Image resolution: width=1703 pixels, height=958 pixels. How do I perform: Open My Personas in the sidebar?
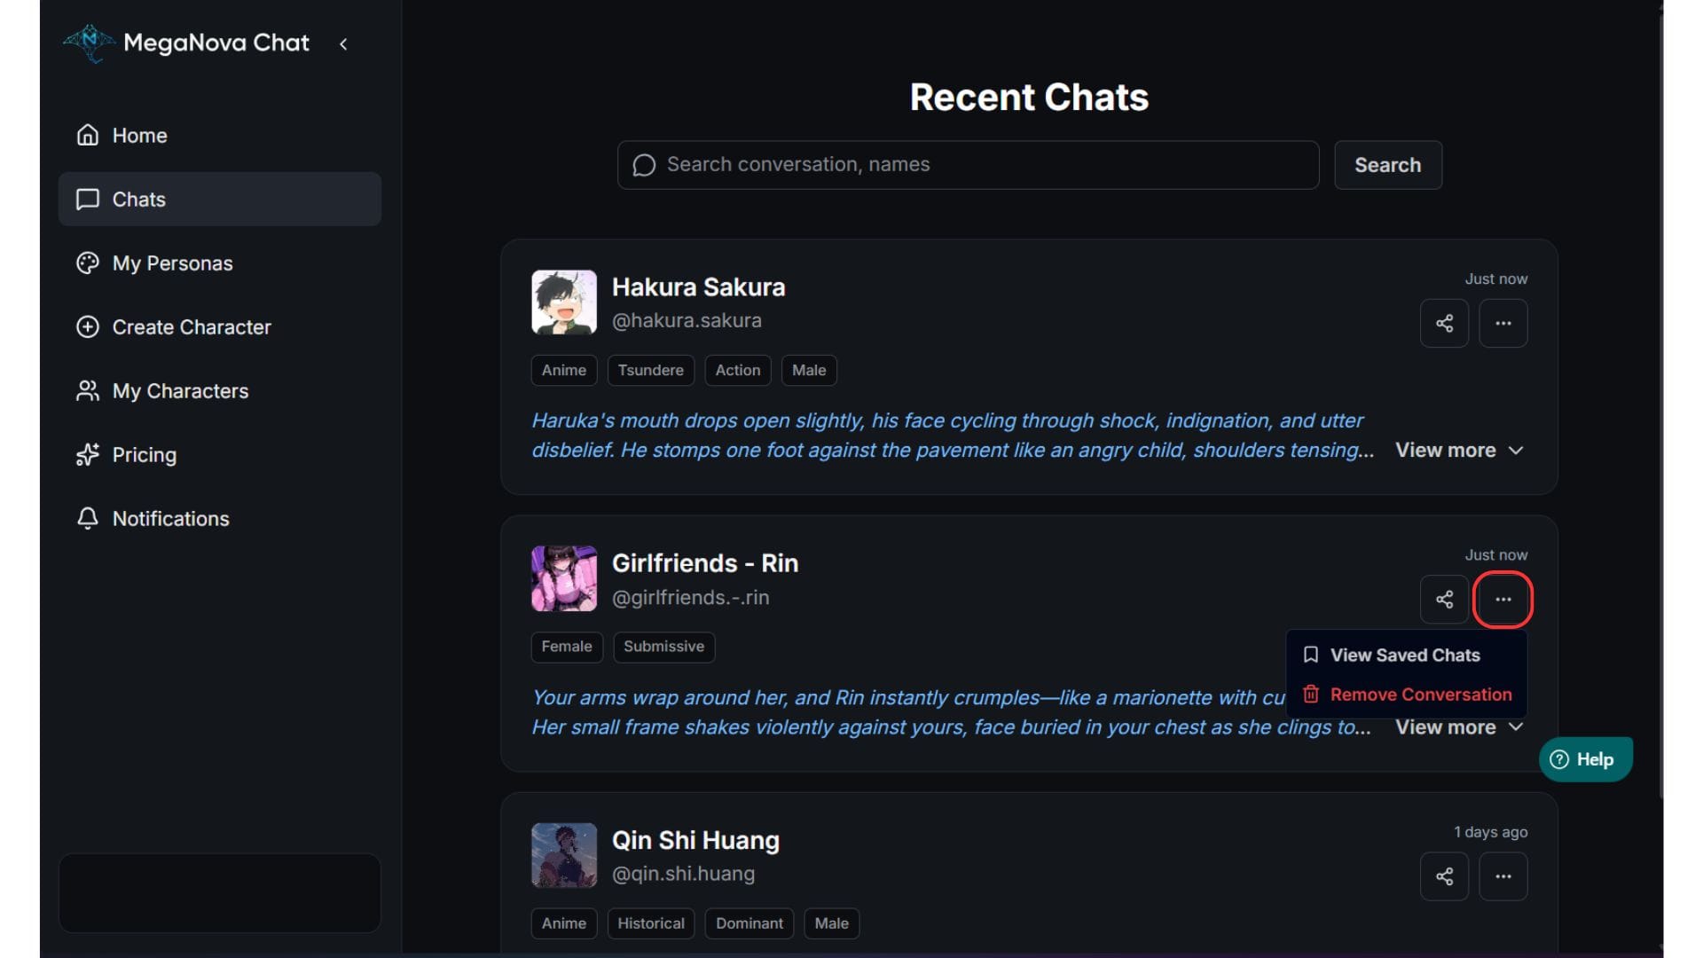click(172, 263)
